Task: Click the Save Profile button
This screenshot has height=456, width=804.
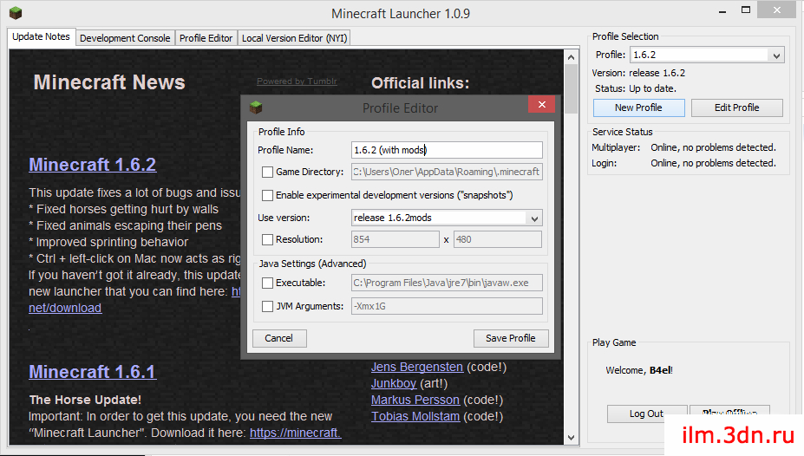Action: click(511, 338)
